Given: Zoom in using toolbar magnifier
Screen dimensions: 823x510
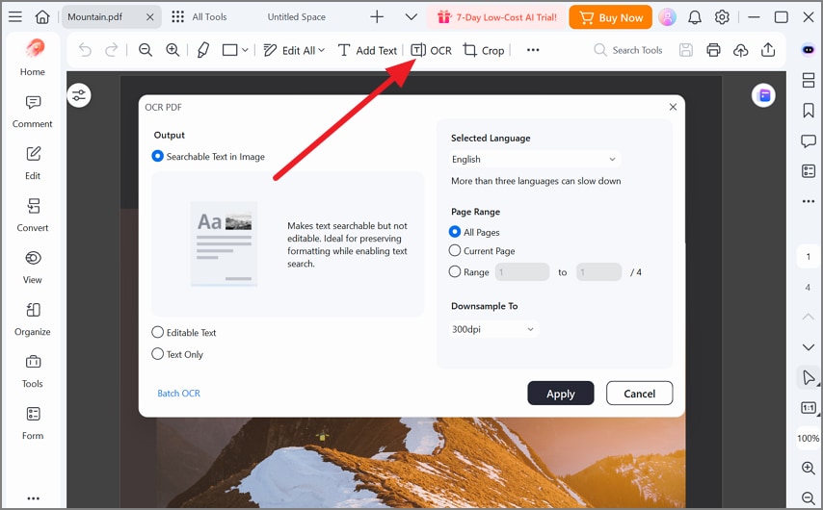Looking at the screenshot, I should [173, 50].
